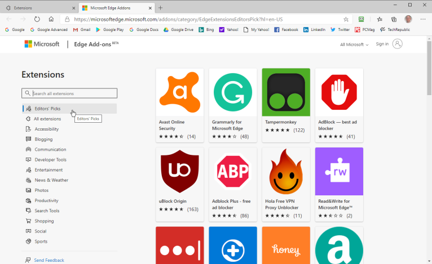432x264 pixels.
Task: Open the Collections icon in toolbar
Action: pos(394,19)
